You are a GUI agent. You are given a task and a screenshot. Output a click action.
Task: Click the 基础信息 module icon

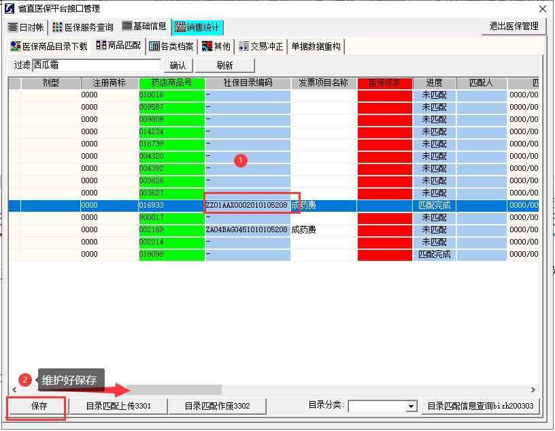[127, 28]
